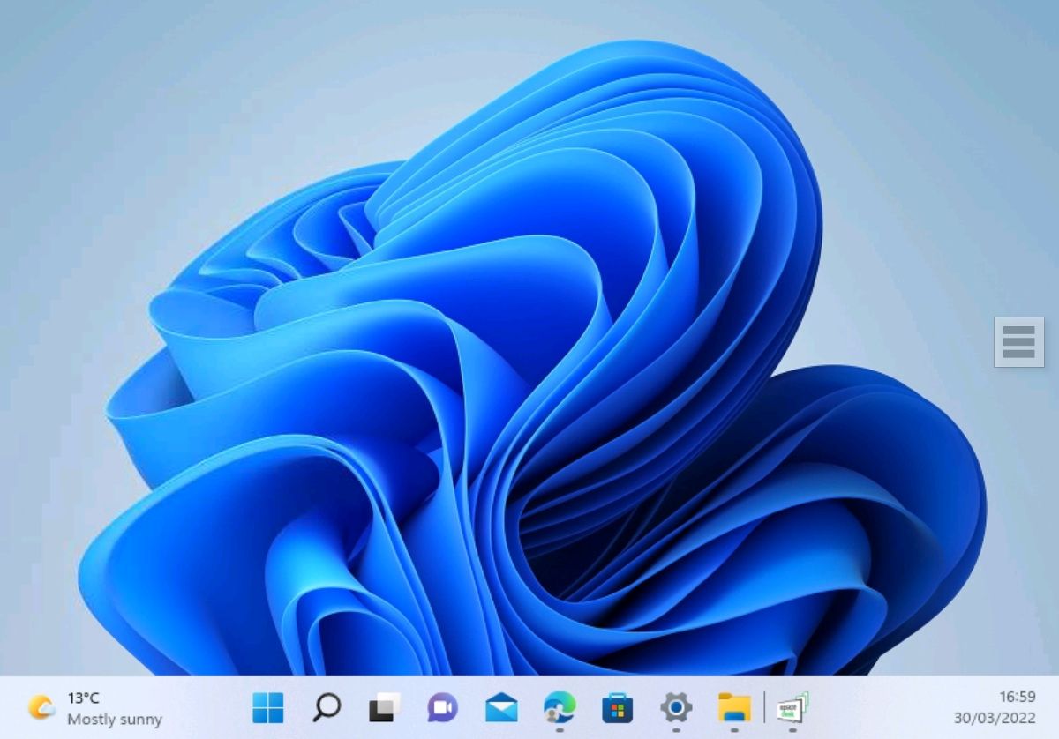
Task: Launch Teams Chat
Action: tap(443, 708)
